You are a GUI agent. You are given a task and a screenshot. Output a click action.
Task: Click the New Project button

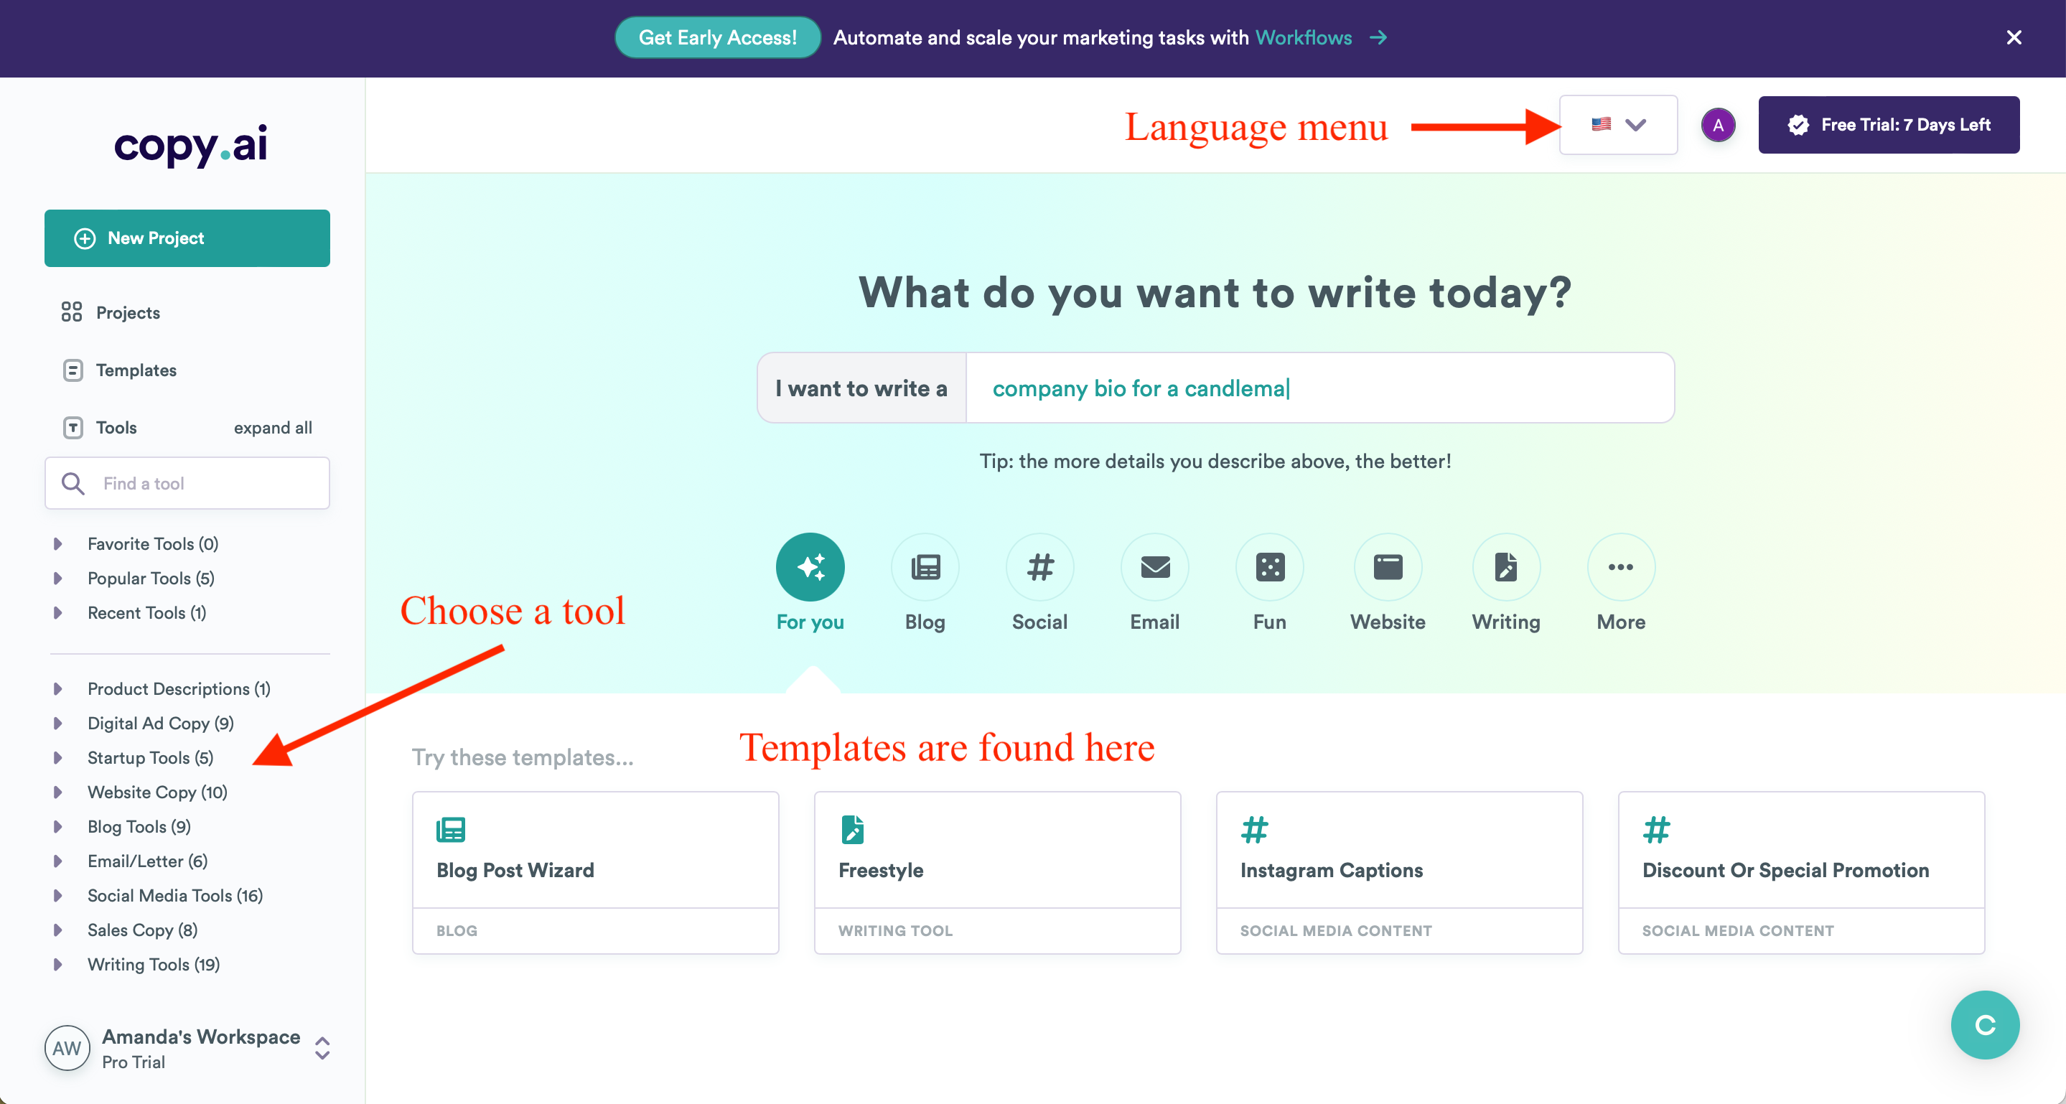pyautogui.click(x=187, y=238)
